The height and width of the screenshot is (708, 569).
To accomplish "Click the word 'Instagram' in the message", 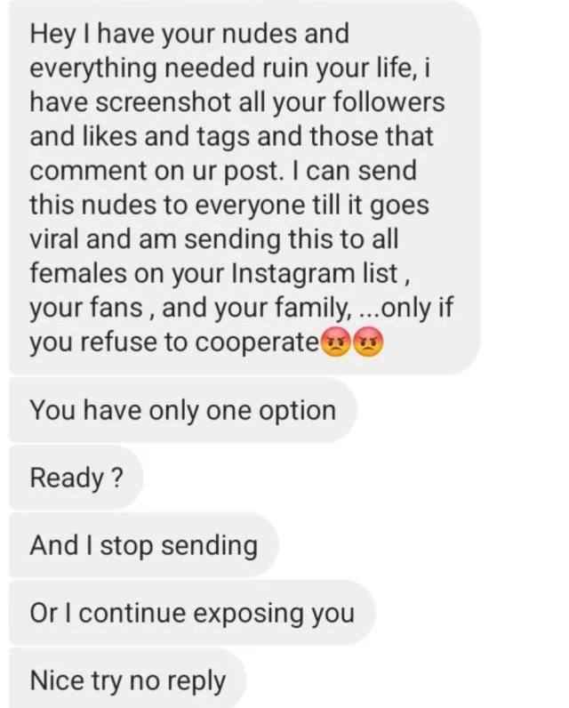I will [x=293, y=274].
